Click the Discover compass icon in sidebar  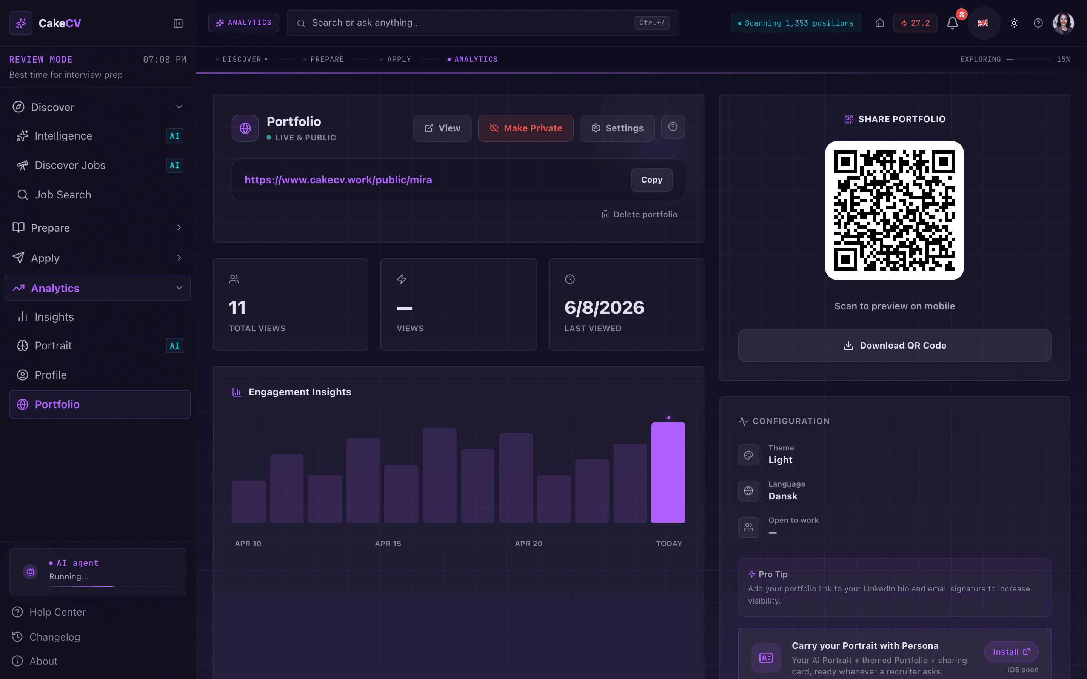coord(18,107)
